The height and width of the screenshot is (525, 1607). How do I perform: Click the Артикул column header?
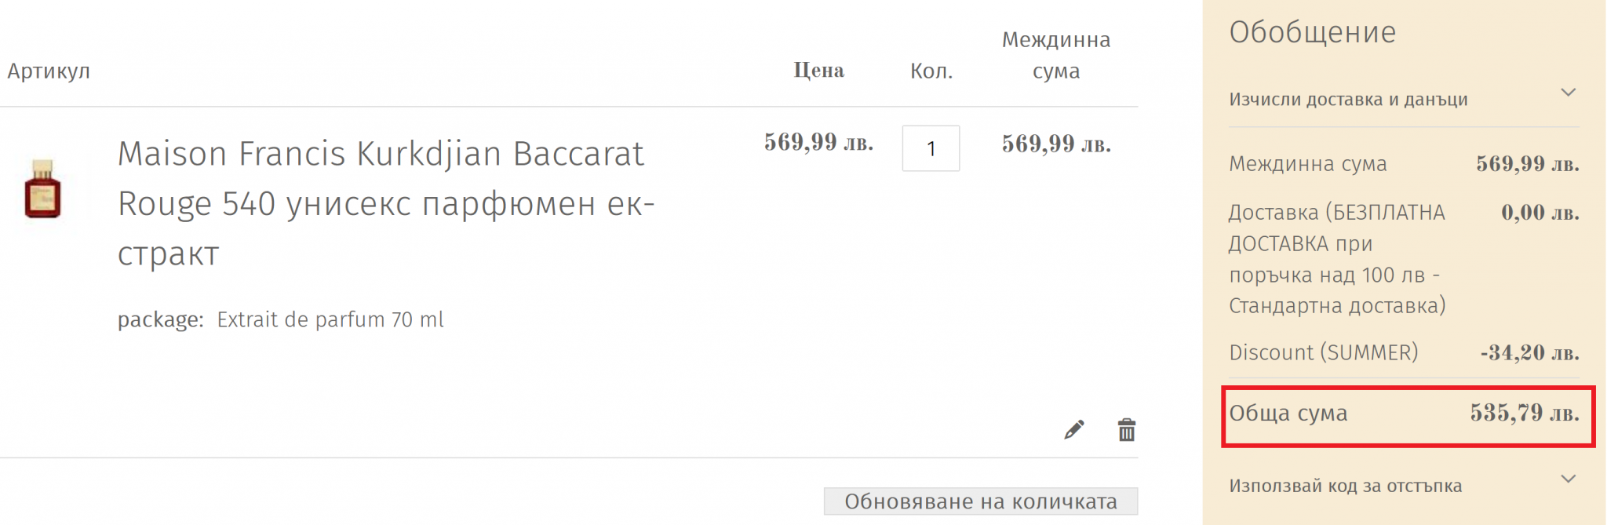[49, 71]
